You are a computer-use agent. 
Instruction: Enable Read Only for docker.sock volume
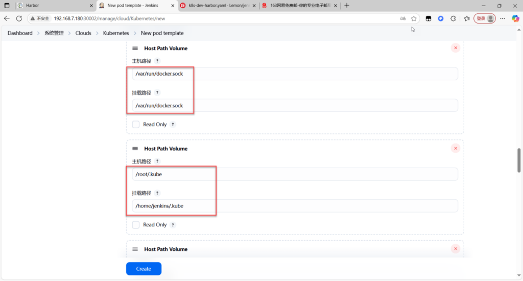tap(136, 124)
